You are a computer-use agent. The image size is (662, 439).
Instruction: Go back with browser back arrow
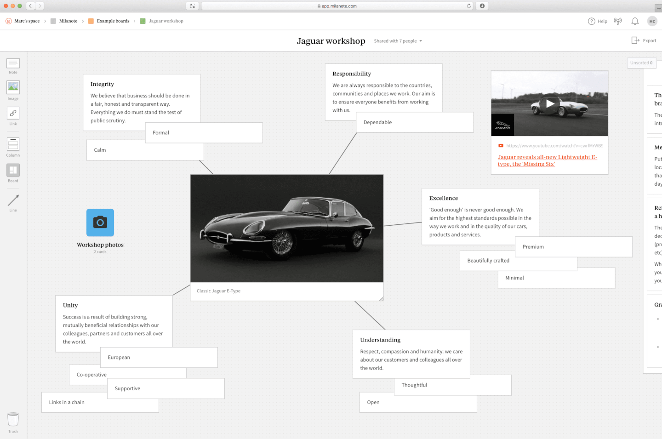coord(30,6)
